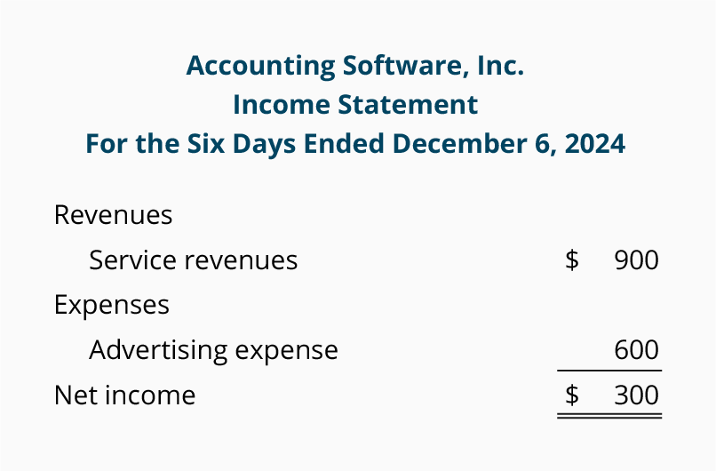Click the Accounting Software, Inc. title
This screenshot has height=471, width=716.
pyautogui.click(x=354, y=67)
